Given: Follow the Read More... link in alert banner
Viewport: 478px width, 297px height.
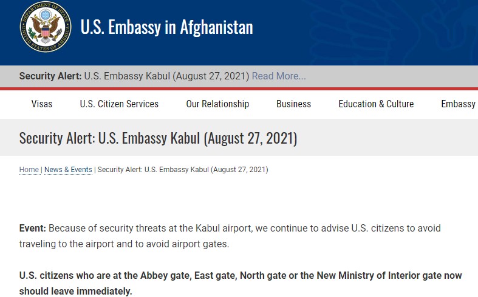Looking at the screenshot, I should [x=279, y=76].
